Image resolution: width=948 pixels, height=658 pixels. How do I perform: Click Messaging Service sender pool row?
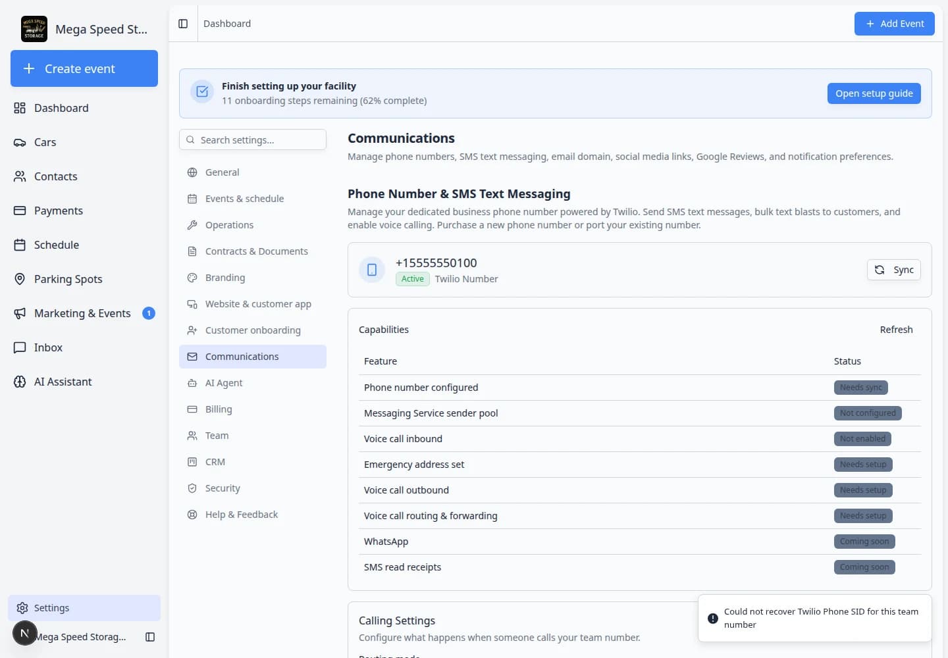[x=640, y=413]
